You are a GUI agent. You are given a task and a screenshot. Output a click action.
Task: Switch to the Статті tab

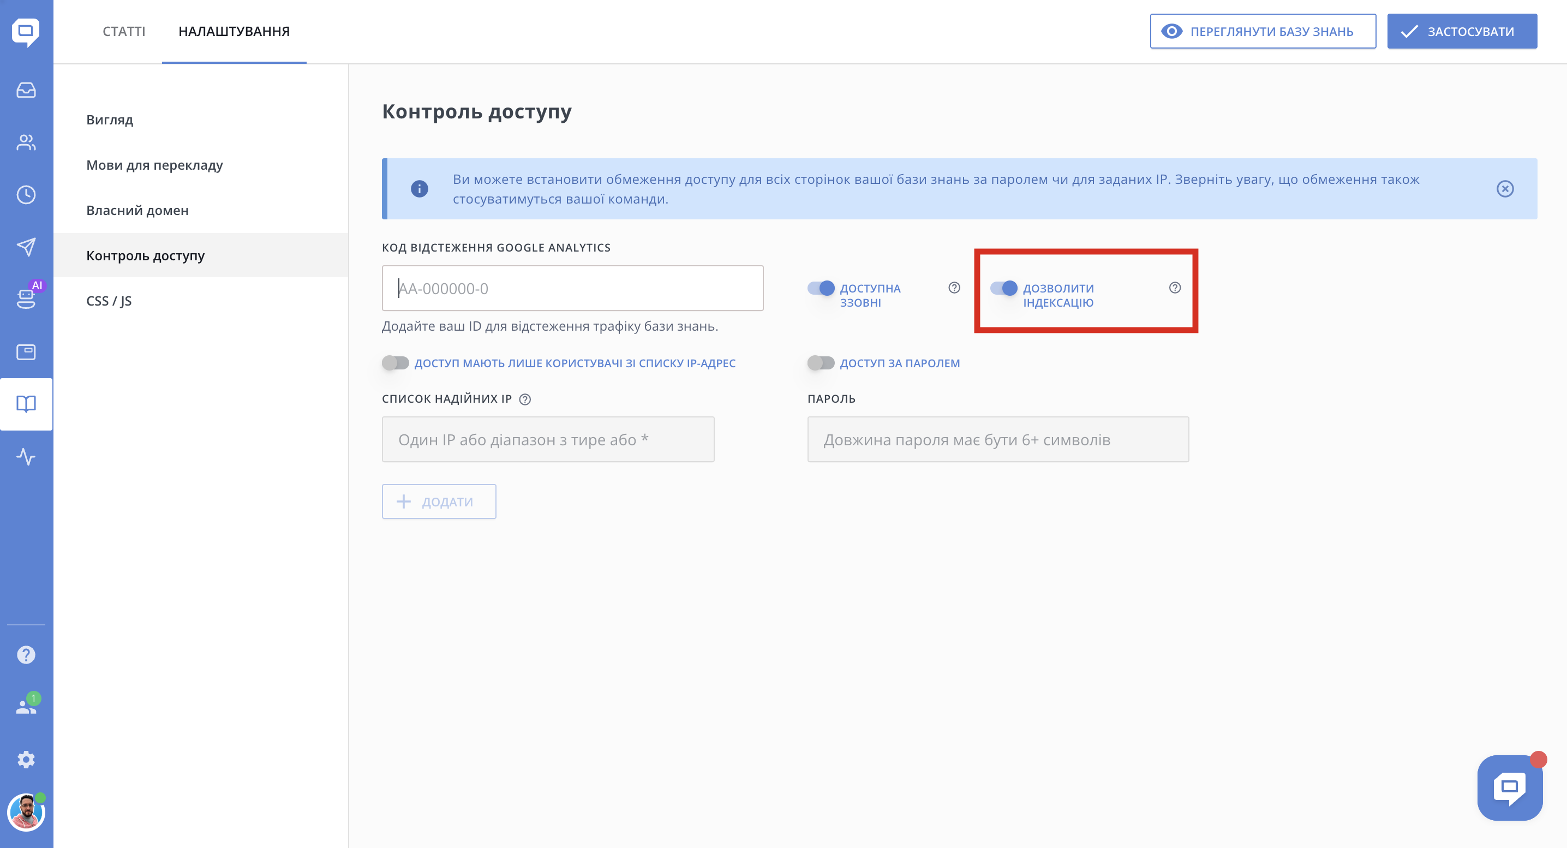tap(123, 31)
